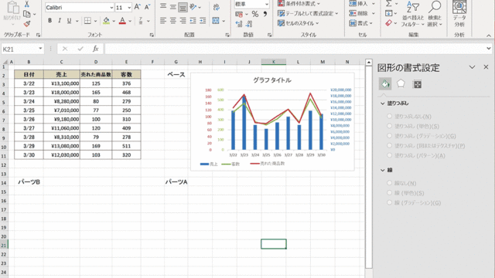
Task: Open セルのスタイル menu
Action: tap(299, 23)
